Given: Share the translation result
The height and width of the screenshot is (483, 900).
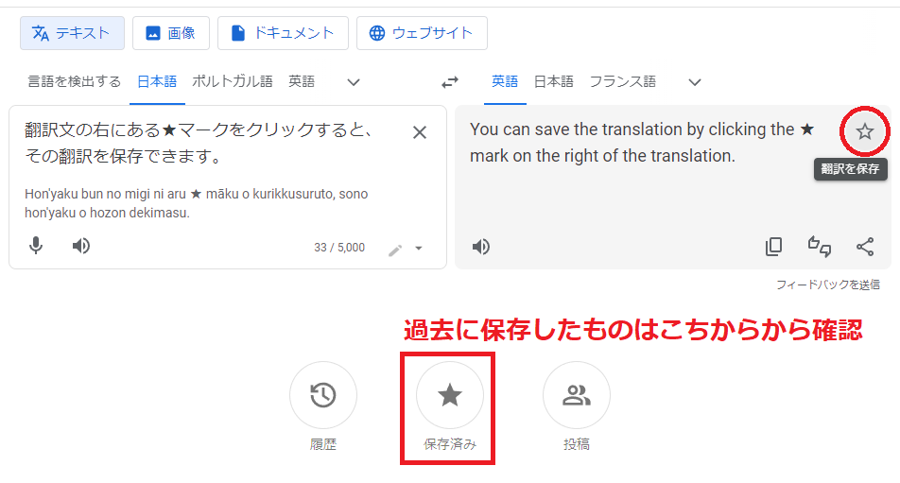Looking at the screenshot, I should 865,247.
